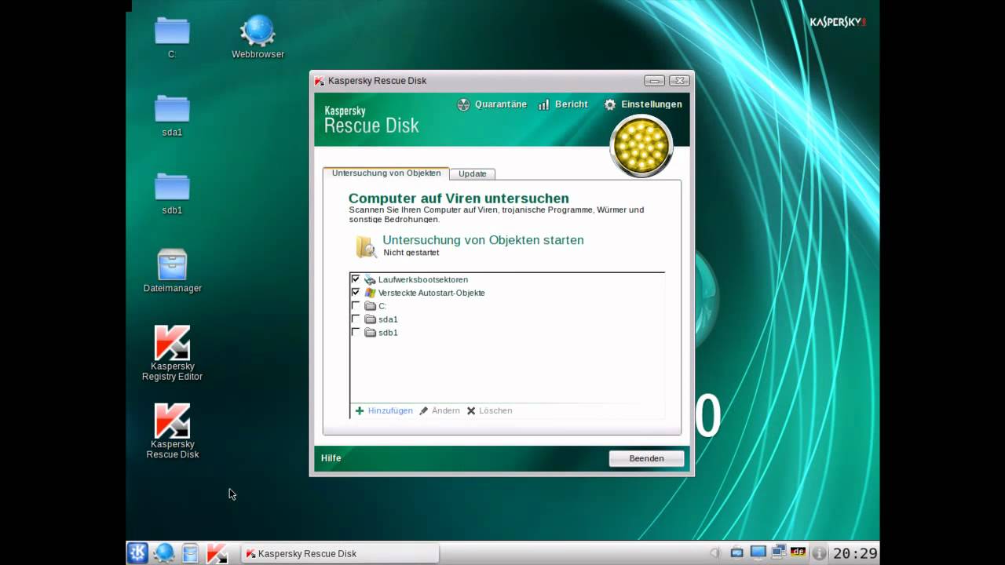Click the yellow protection status indicator
Viewport: 1005px width, 565px height.
tap(641, 146)
